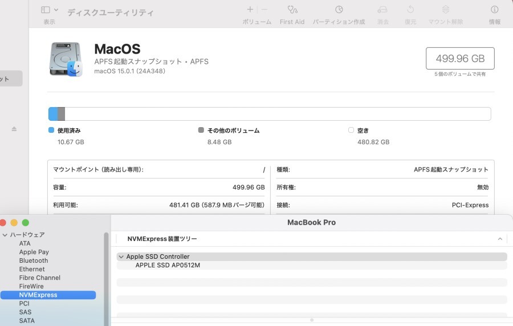Select FireWire in the hardware list

click(x=31, y=286)
